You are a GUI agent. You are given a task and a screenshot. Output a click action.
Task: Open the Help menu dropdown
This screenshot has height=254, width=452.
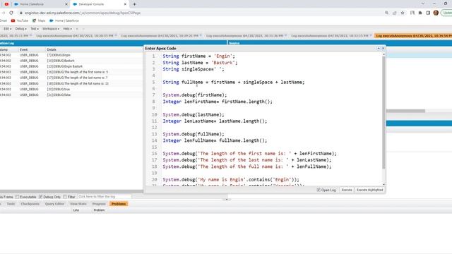tap(68, 29)
